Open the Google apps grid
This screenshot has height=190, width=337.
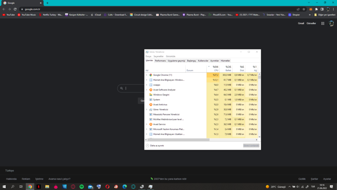point(323,24)
